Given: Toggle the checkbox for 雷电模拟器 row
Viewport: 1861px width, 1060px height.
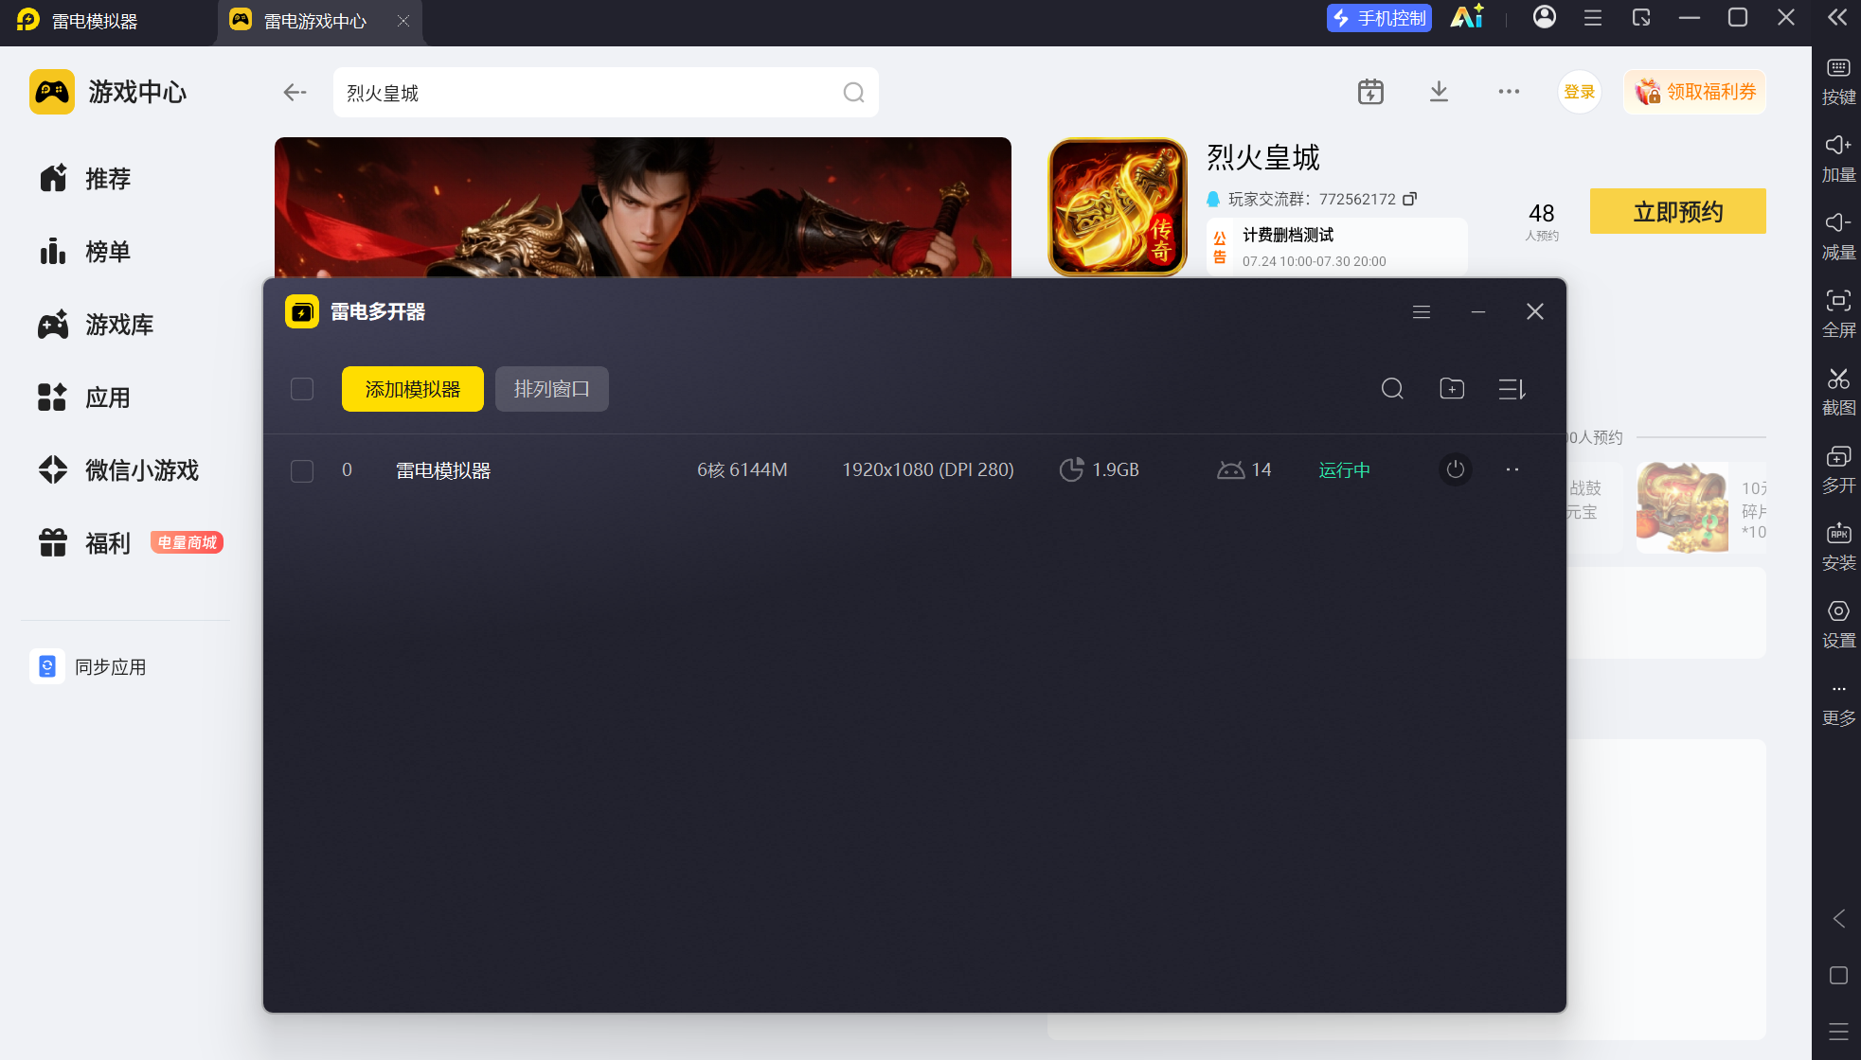Looking at the screenshot, I should coord(301,470).
